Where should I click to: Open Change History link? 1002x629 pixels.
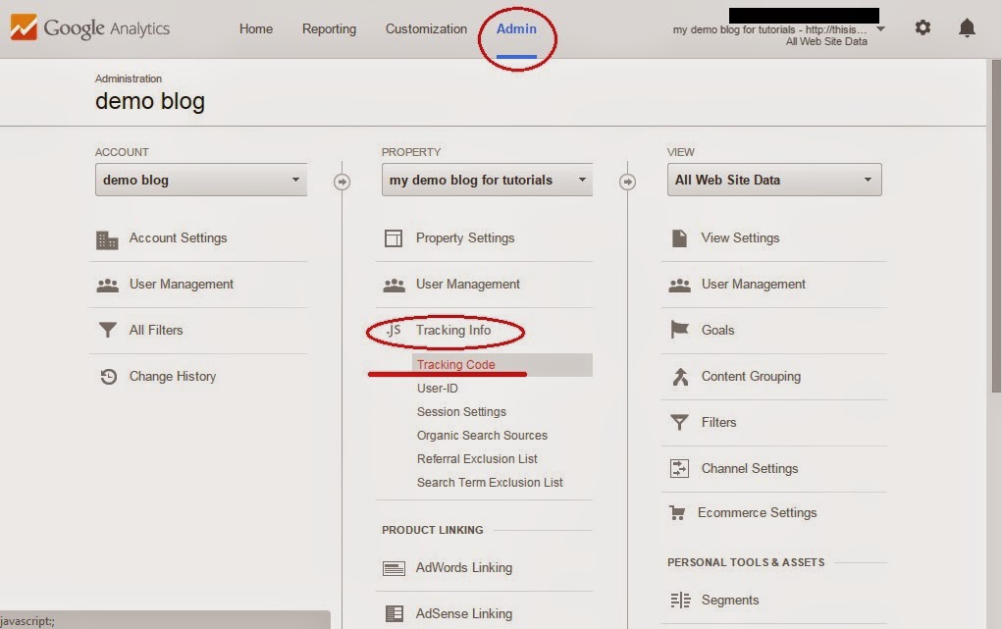173,377
